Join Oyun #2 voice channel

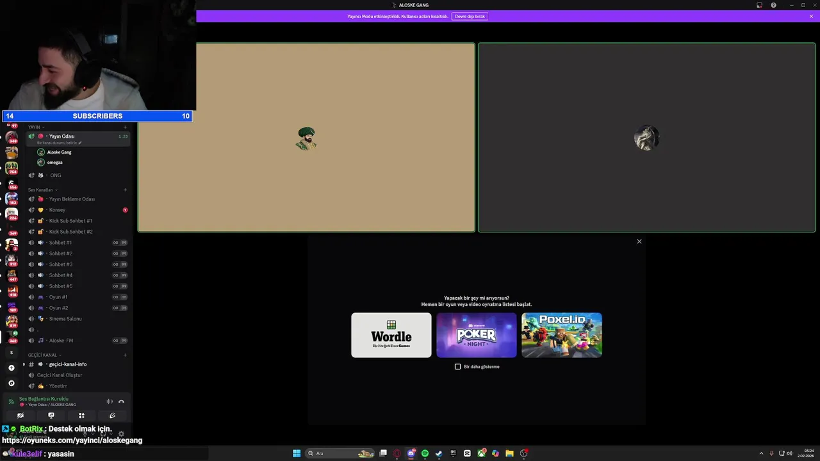78,308
